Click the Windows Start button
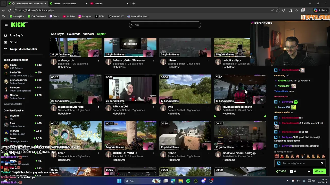 pyautogui.click(x=119, y=181)
